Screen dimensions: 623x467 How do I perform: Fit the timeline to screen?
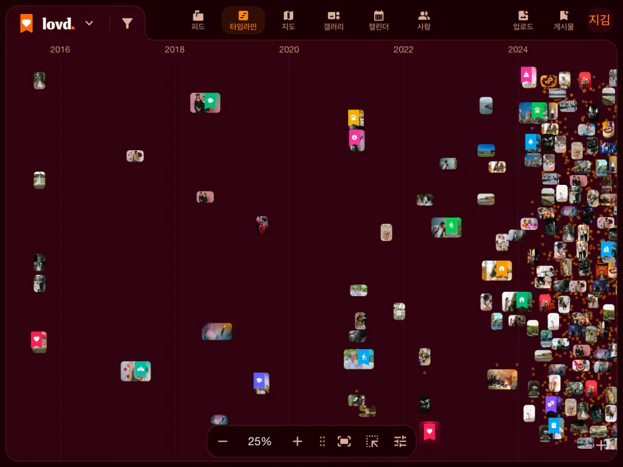pyautogui.click(x=344, y=441)
